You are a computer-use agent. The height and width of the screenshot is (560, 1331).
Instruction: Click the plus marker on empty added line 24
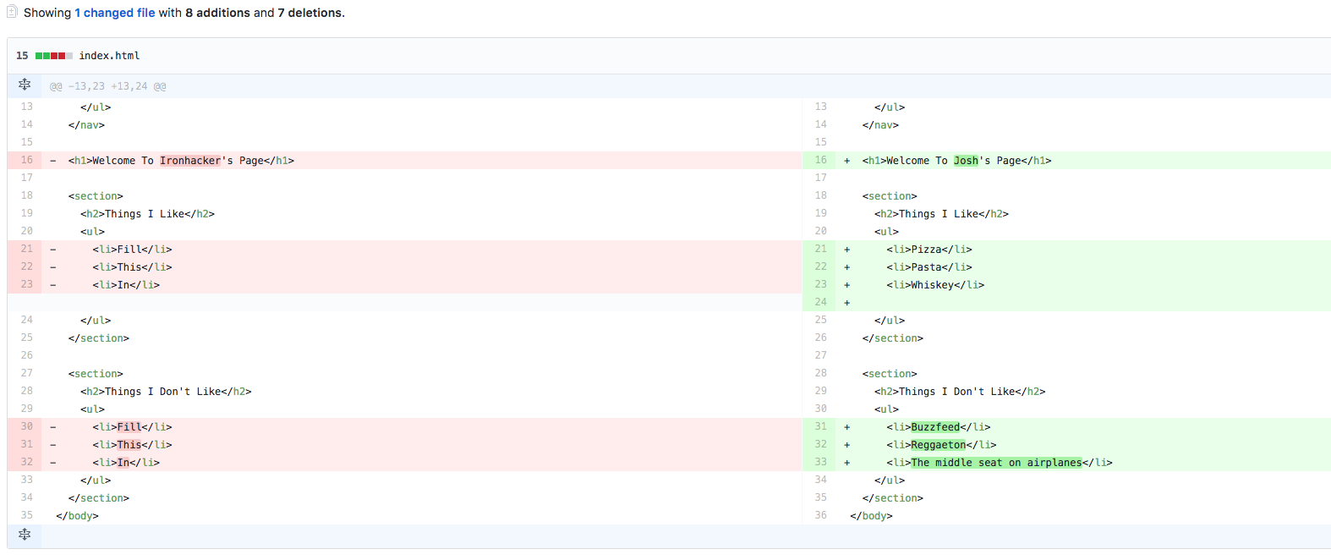846,303
